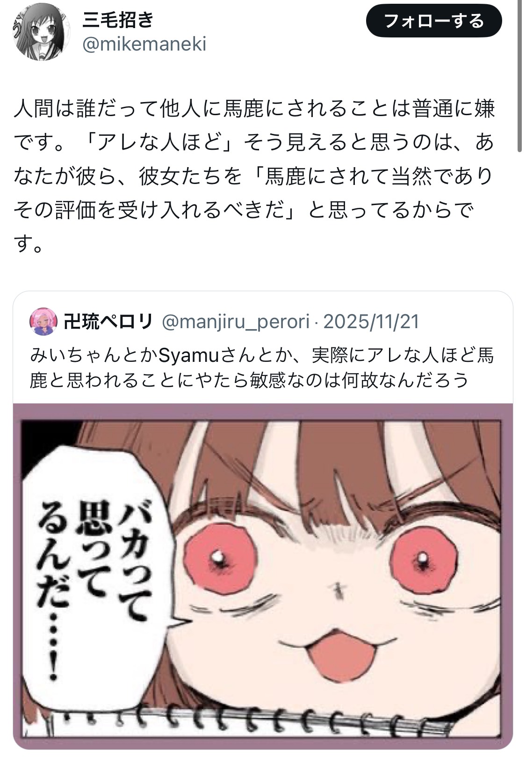Image resolution: width=526 pixels, height=764 pixels.
Task: Open the 三毛招き display name link
Action: point(118,20)
